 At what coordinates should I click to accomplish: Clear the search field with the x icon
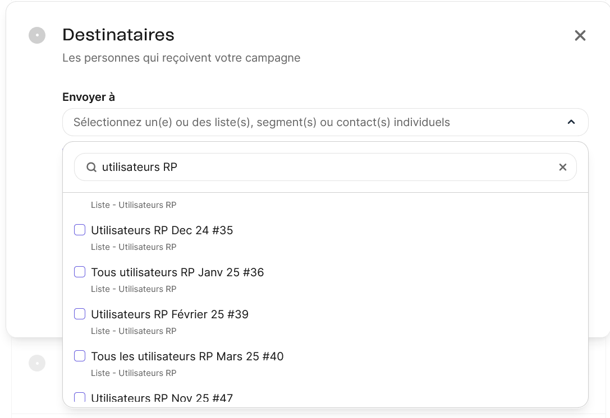tap(563, 167)
